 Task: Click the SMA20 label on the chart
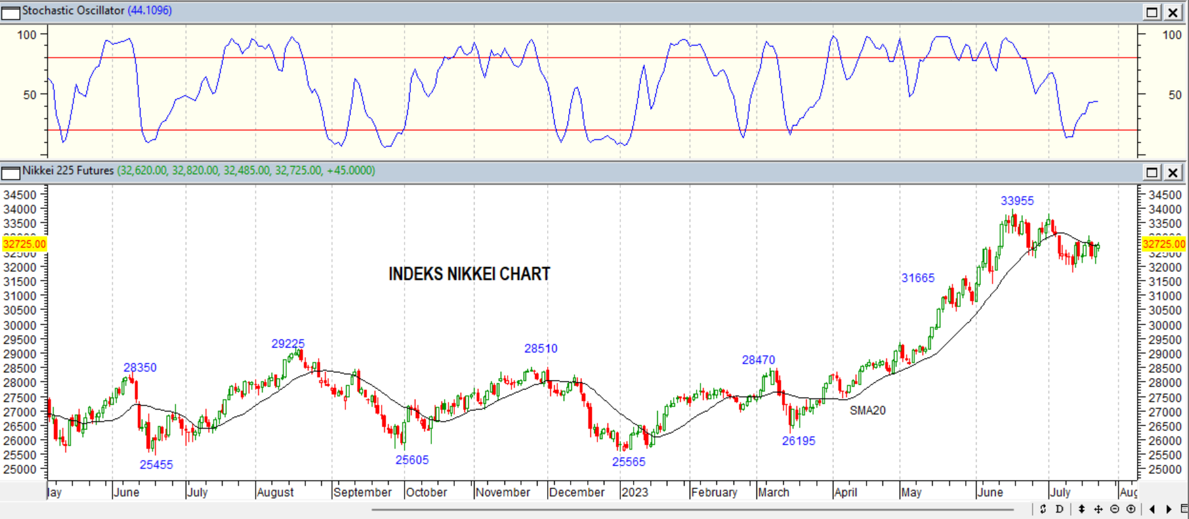point(868,410)
